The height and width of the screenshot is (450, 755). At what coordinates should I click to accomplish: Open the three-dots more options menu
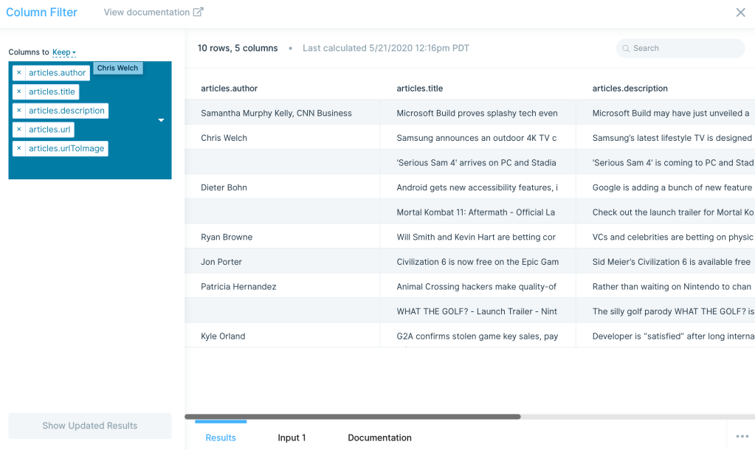[x=742, y=437]
